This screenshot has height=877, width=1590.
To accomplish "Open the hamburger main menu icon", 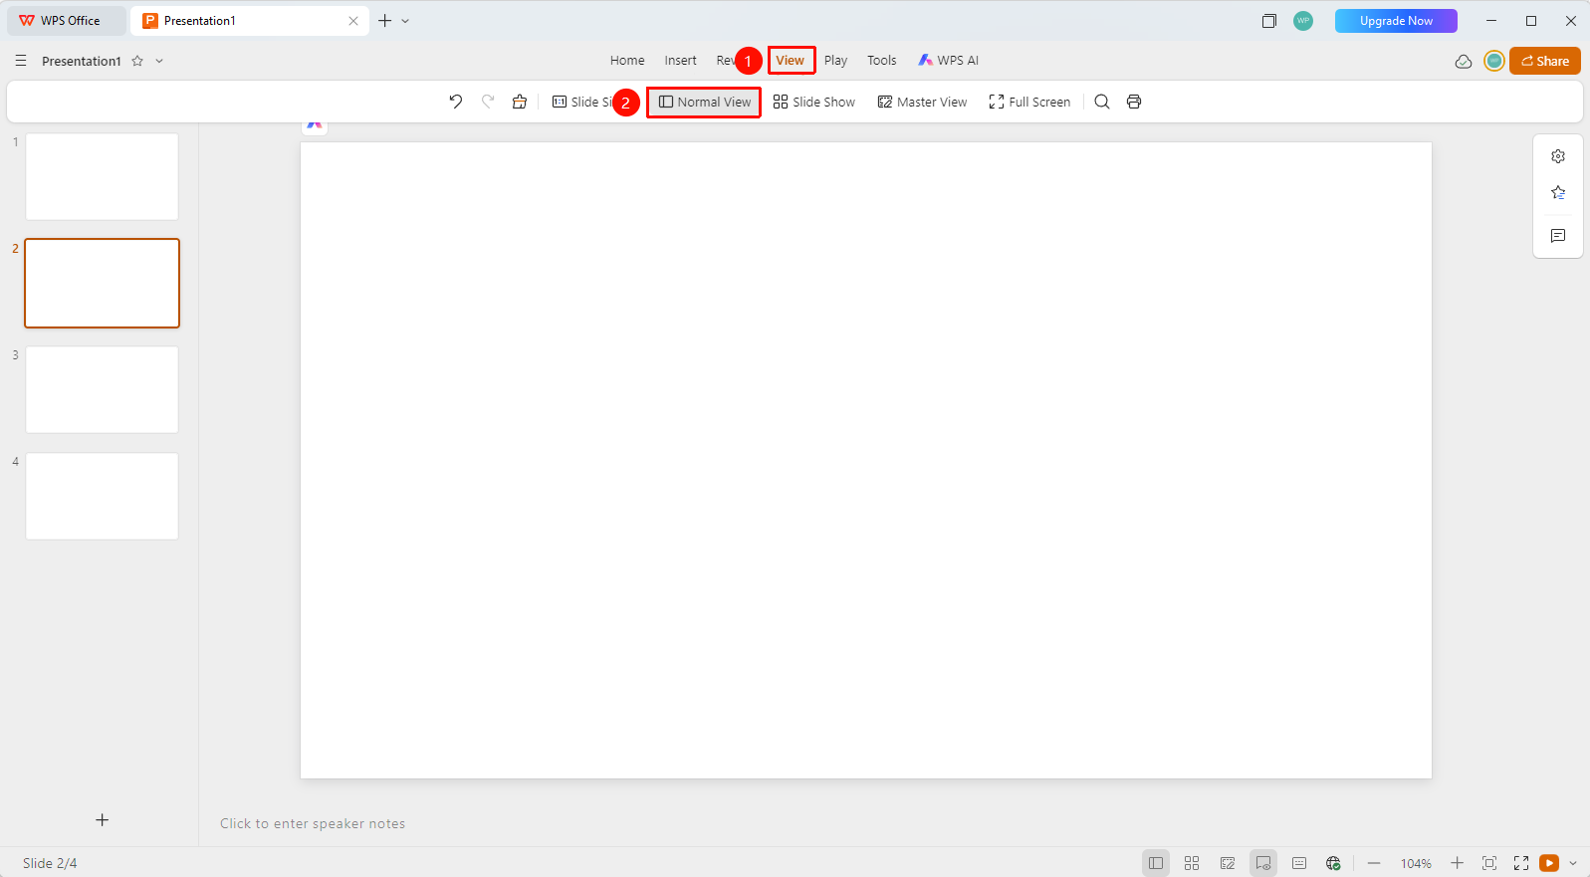I will tap(21, 61).
